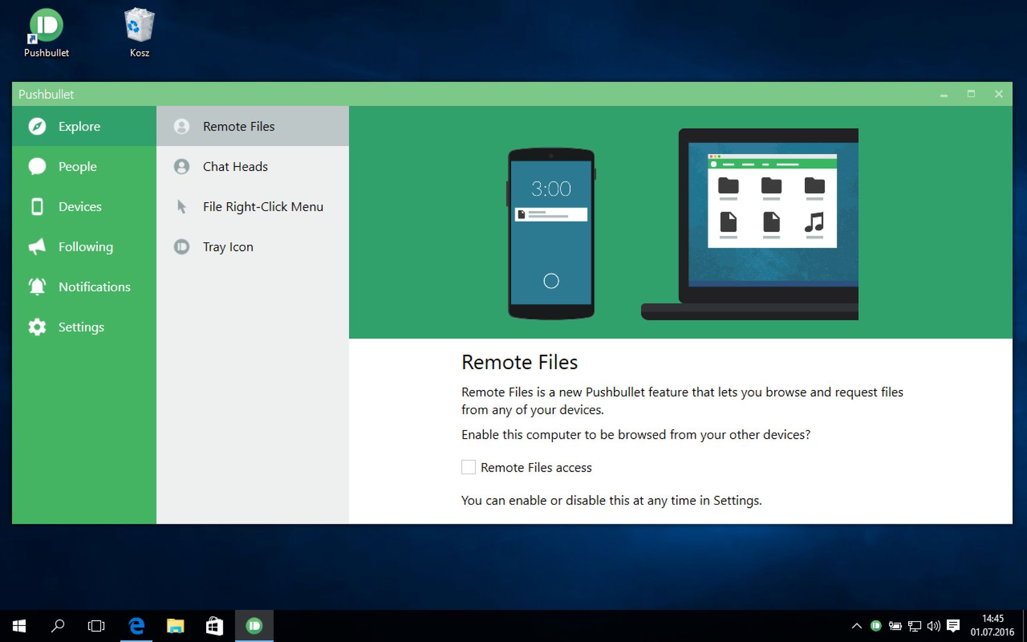This screenshot has width=1027, height=642.
Task: Click the volume speaker tray icon
Action: (x=934, y=626)
